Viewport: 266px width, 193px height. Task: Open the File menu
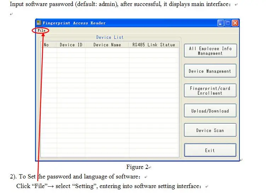(x=41, y=30)
